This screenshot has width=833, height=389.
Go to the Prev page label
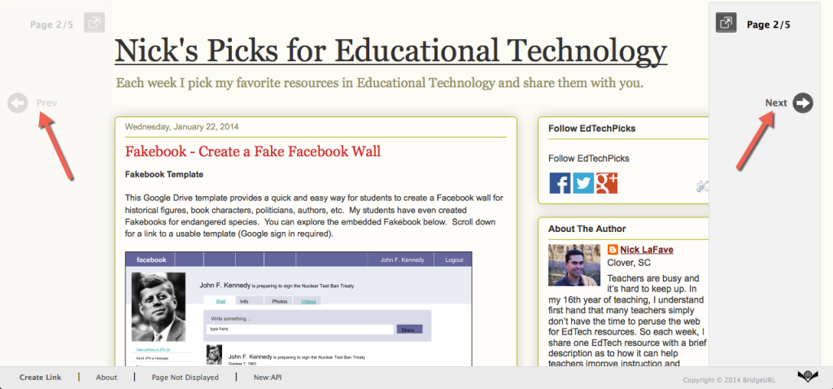46,103
